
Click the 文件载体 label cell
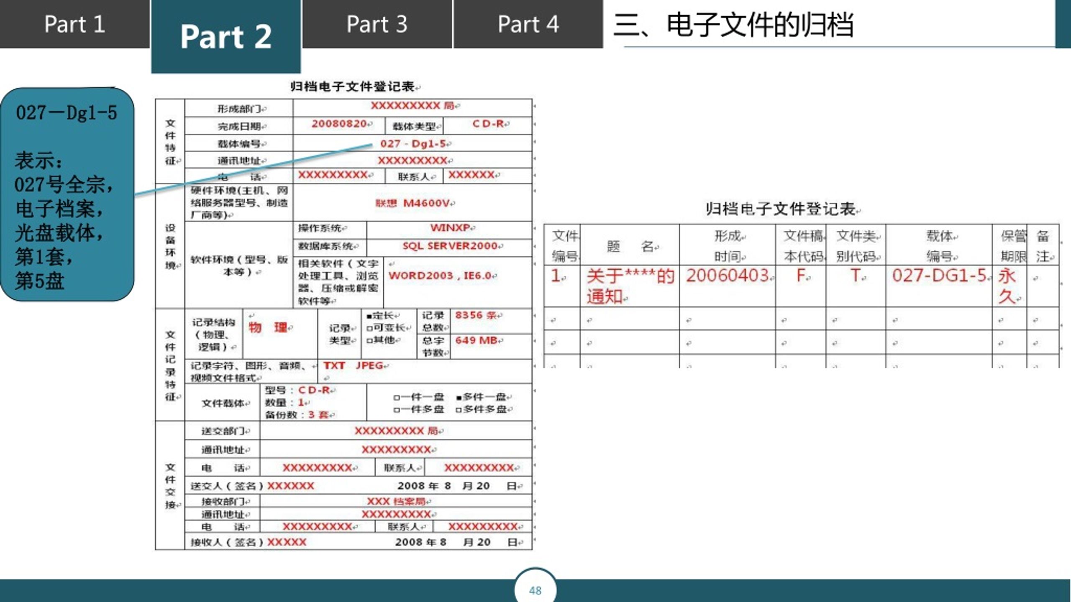click(223, 403)
